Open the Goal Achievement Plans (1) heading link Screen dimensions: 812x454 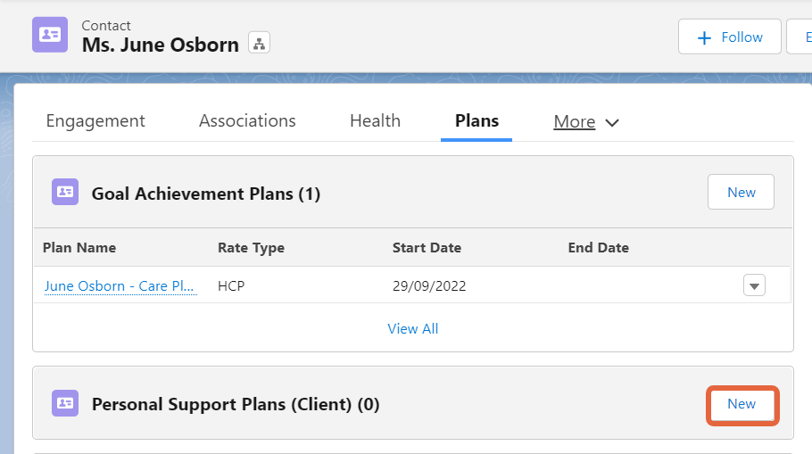coord(206,194)
